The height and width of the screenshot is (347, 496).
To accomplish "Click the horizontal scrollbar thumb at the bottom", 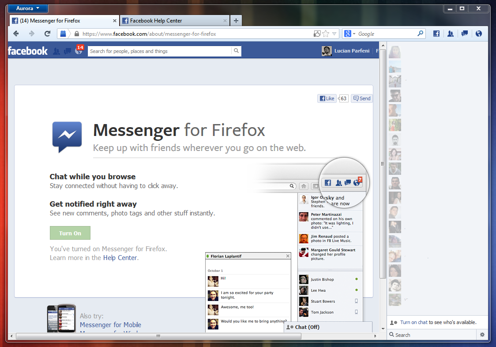I will click(x=158, y=336).
